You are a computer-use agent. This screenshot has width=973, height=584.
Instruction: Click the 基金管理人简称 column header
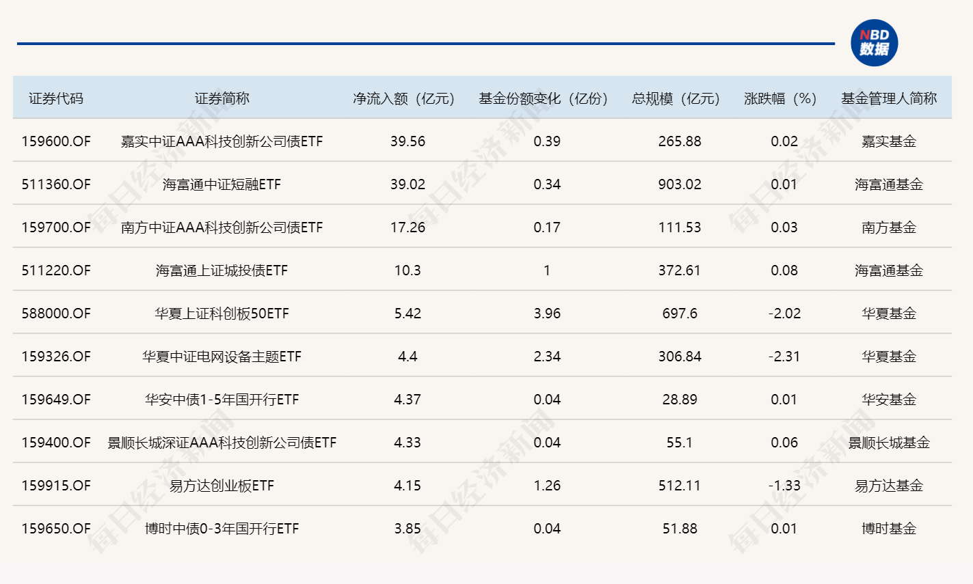click(x=888, y=98)
